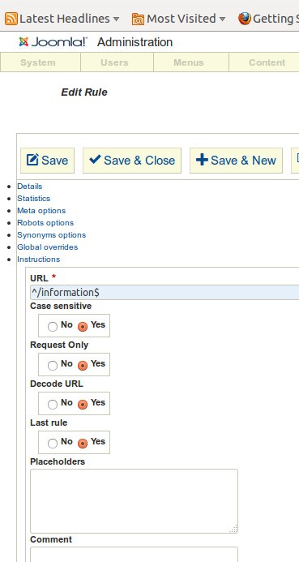Click the plus icon on Save & New
299x562 pixels.
[x=202, y=160]
